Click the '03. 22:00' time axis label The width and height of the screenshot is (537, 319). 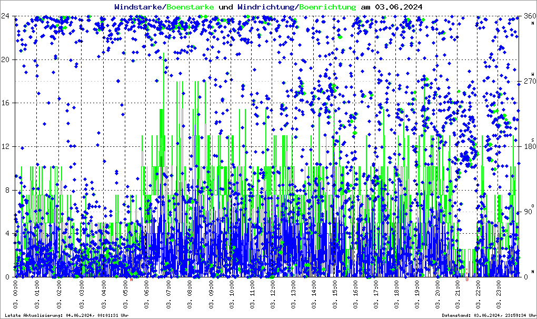pos(479,294)
